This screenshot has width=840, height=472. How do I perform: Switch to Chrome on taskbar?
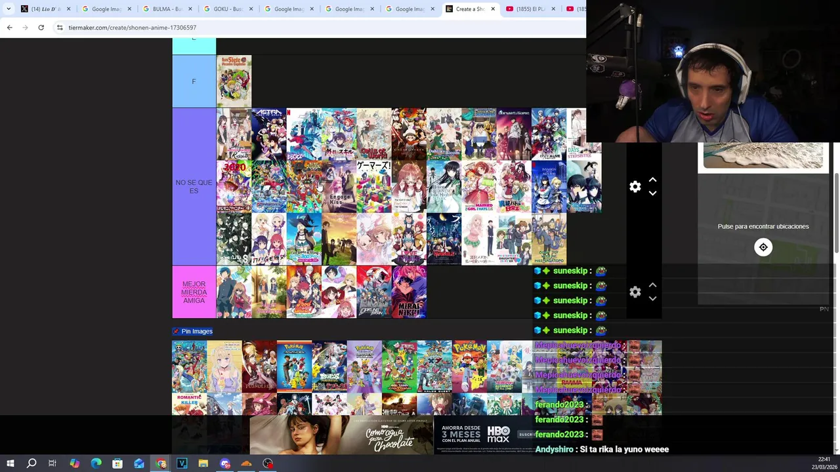[161, 463]
